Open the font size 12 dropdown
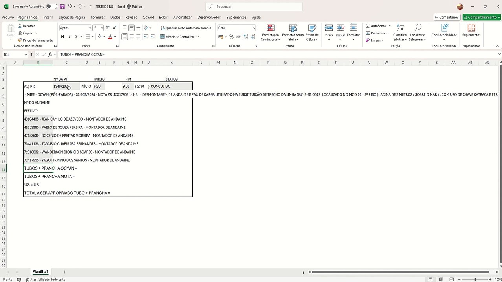Image resolution: width=502 pixels, height=282 pixels. pos(102,28)
